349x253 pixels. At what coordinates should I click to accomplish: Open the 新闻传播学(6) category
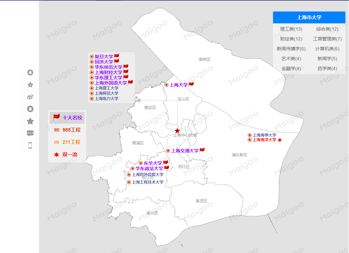coord(291,49)
